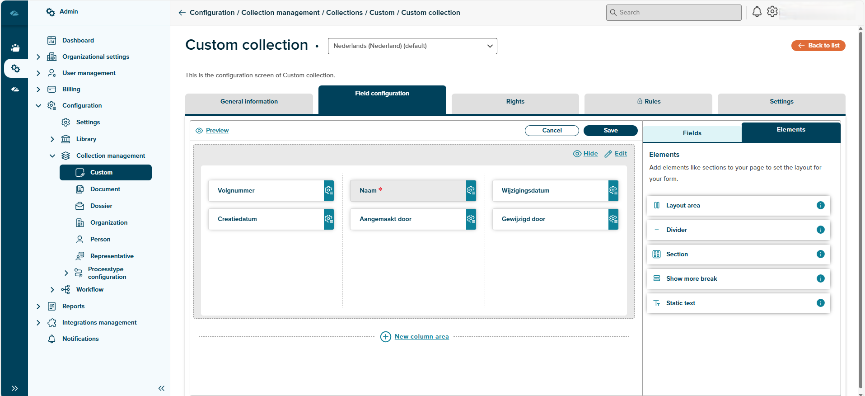Screen dimensions: 865x396
Task: Open the language dropdown Nederlands
Action: (x=412, y=46)
